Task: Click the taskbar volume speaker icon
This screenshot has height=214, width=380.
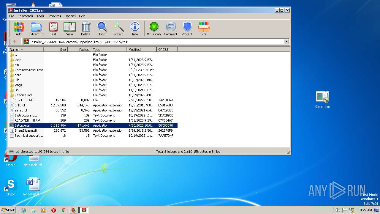Action: (337, 210)
